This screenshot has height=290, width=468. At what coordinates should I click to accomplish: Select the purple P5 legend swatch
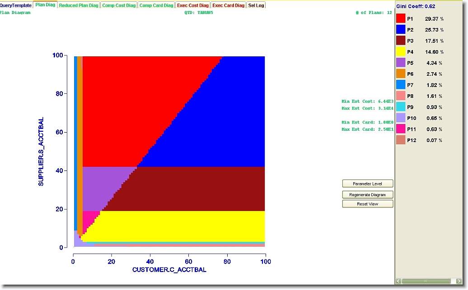tap(401, 63)
